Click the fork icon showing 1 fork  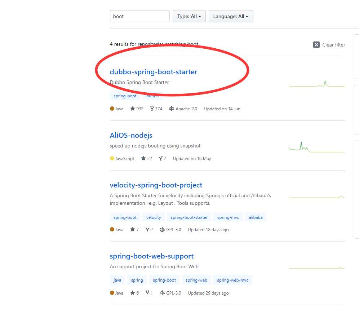147,293
